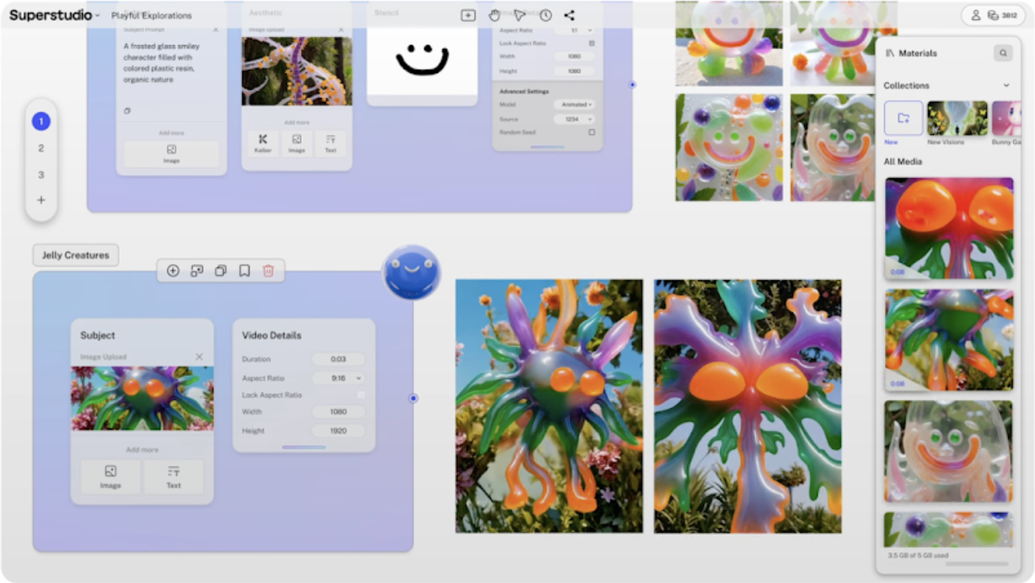Click the credits coin icon showing 3812

tap(993, 15)
